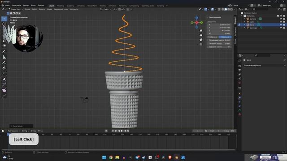Toggle X-ray display in viewport header
This screenshot has width=287, height=161.
coord(219,9)
